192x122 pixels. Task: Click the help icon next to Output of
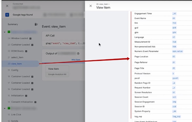[78, 53]
